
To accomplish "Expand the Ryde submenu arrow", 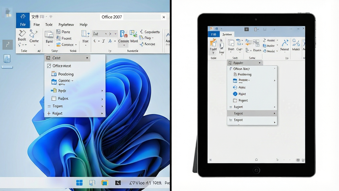I will coord(102,91).
